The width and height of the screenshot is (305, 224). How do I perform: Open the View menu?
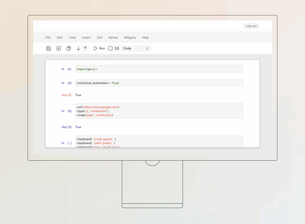coord(72,37)
